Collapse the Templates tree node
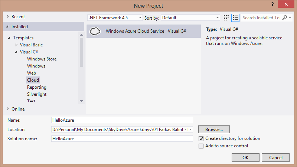Image resolution: width=297 pixels, height=167 pixels. tap(9, 38)
